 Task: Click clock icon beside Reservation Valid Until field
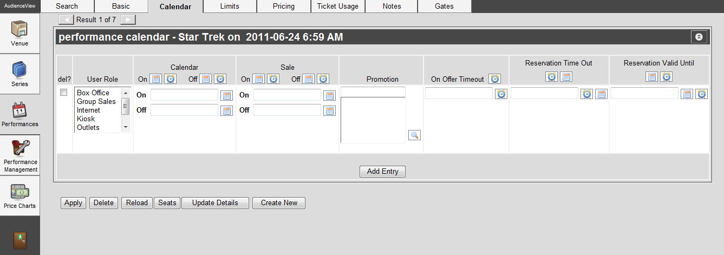701,94
